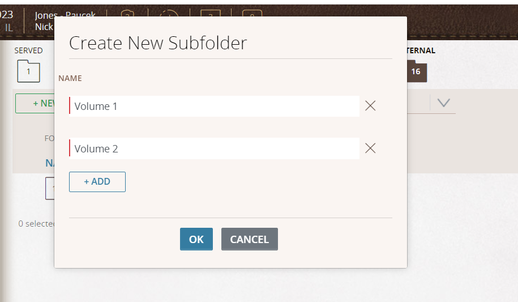Screen dimensions: 518x302
Task: Click the purple-outlined item icon below Name column
Action: pos(50,188)
